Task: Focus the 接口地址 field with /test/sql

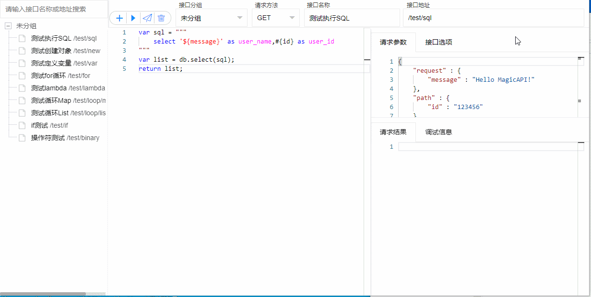Action: [493, 18]
